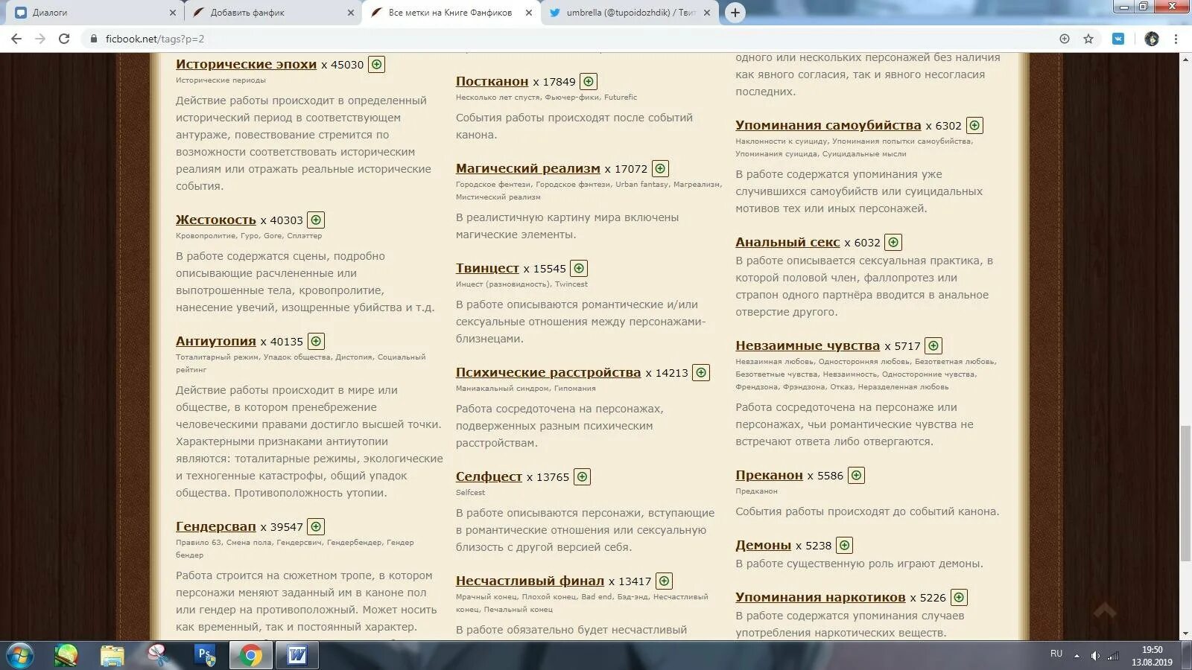This screenshot has height=670, width=1192.
Task: Open the zoom indicator in the address bar
Action: click(1065, 39)
